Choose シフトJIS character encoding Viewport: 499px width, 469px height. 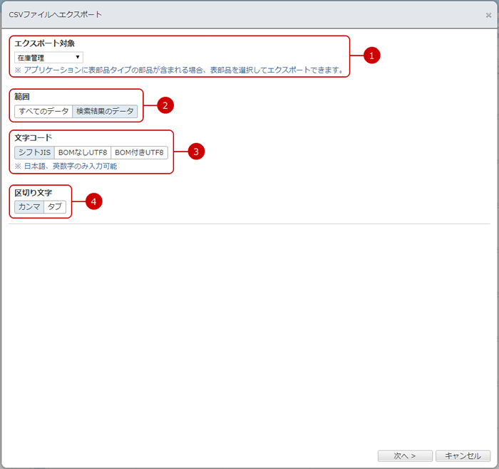[34, 152]
